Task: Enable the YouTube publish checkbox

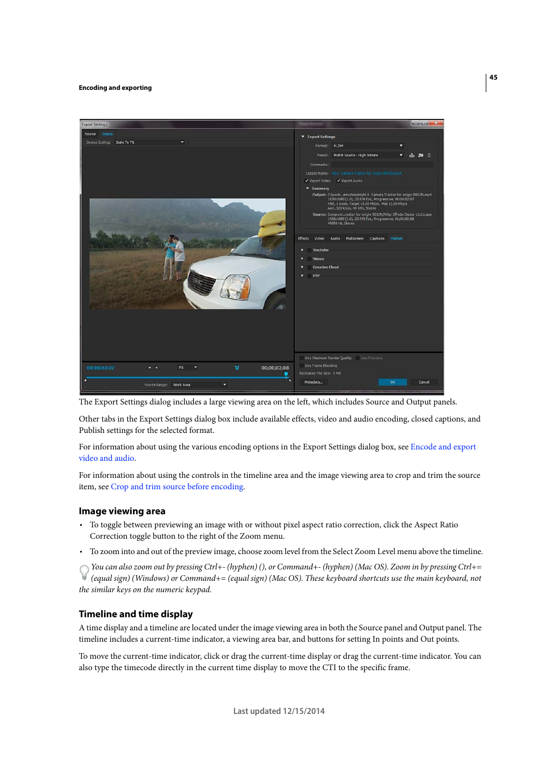Action: tap(309, 250)
